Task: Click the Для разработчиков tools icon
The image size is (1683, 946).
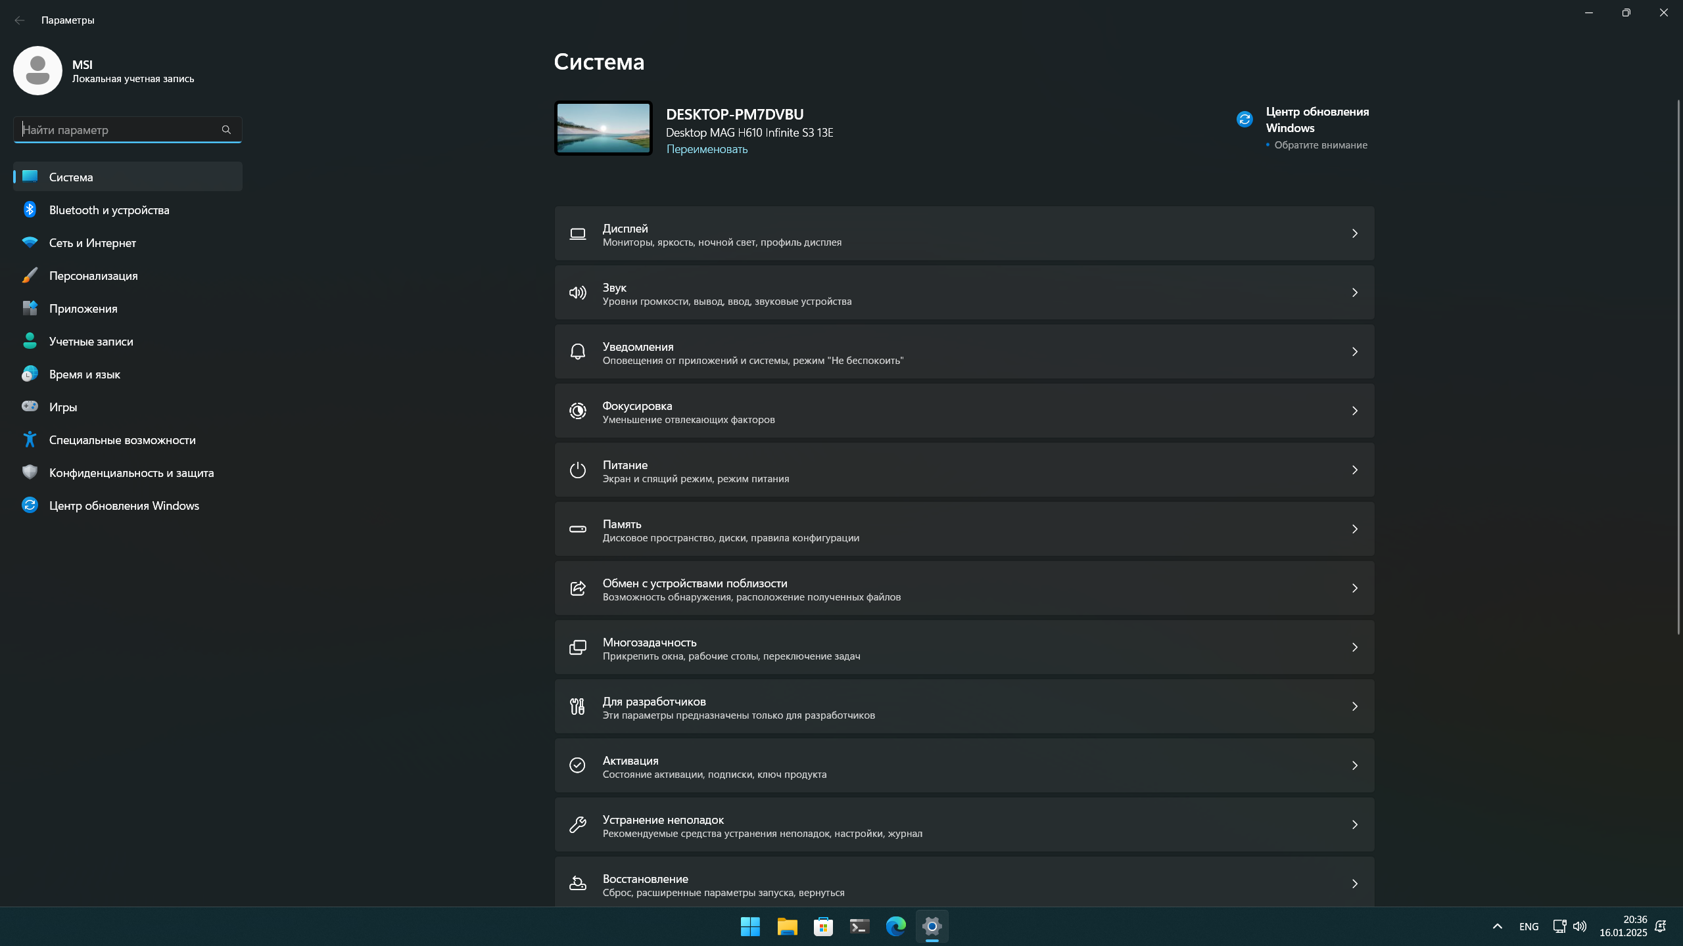Action: click(x=578, y=707)
